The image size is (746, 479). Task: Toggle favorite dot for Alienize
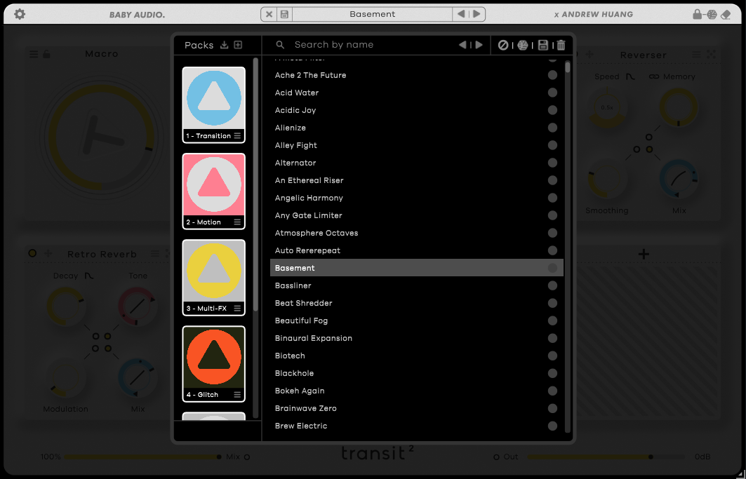[x=552, y=128]
